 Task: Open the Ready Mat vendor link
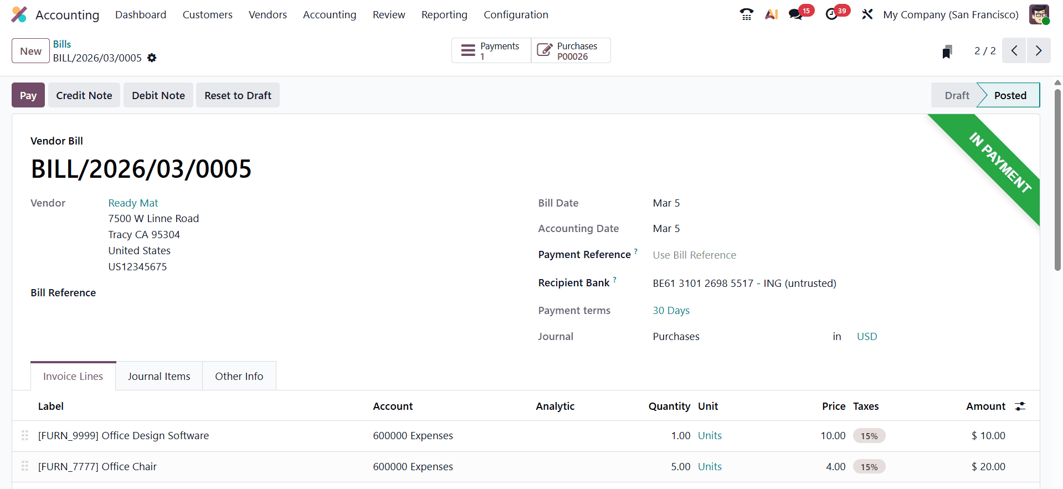tap(133, 203)
